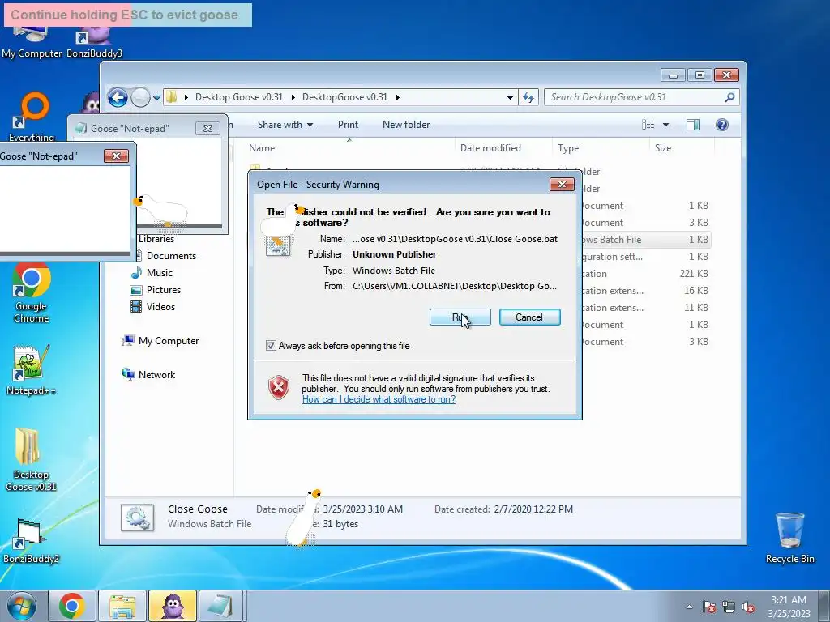
Task: Click the red shield warning icon
Action: 279,388
